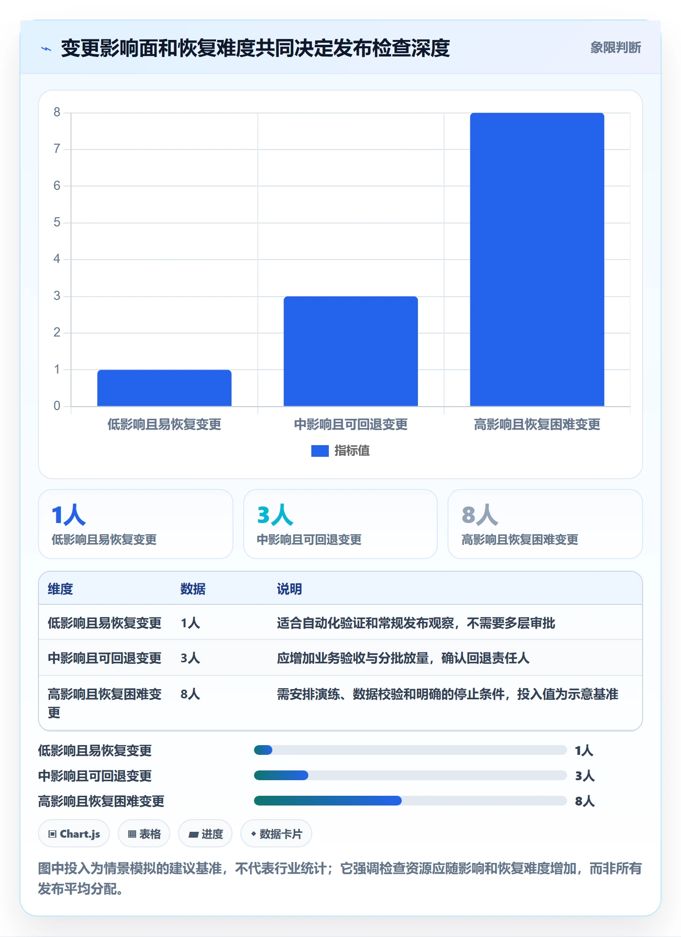Viewport: 681px width, 937px height.
Task: Click the y-axis tick value 0
Action: [57, 406]
